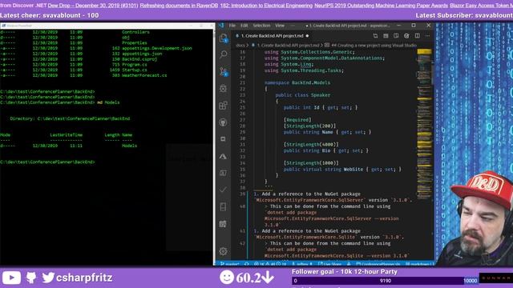Click the VS Code editor minimap
The height and width of the screenshot is (288, 513).
tap(424, 124)
